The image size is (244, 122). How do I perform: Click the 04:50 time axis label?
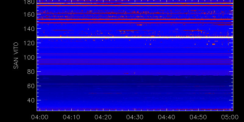[x=198, y=117]
